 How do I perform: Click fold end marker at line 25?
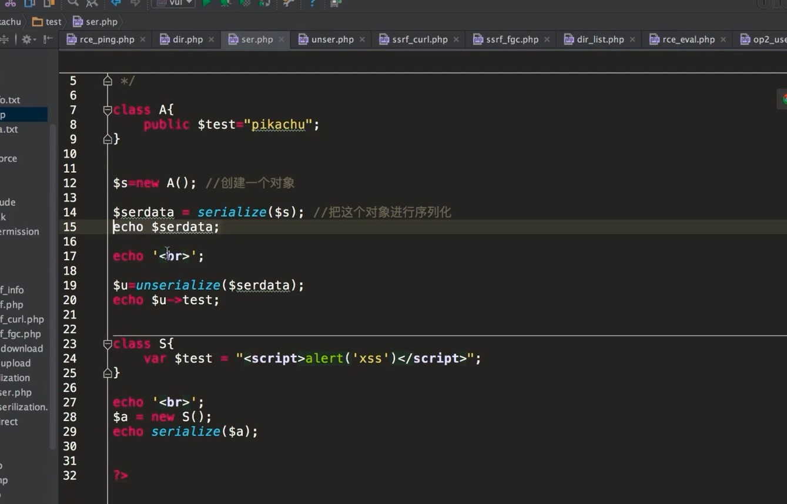108,373
